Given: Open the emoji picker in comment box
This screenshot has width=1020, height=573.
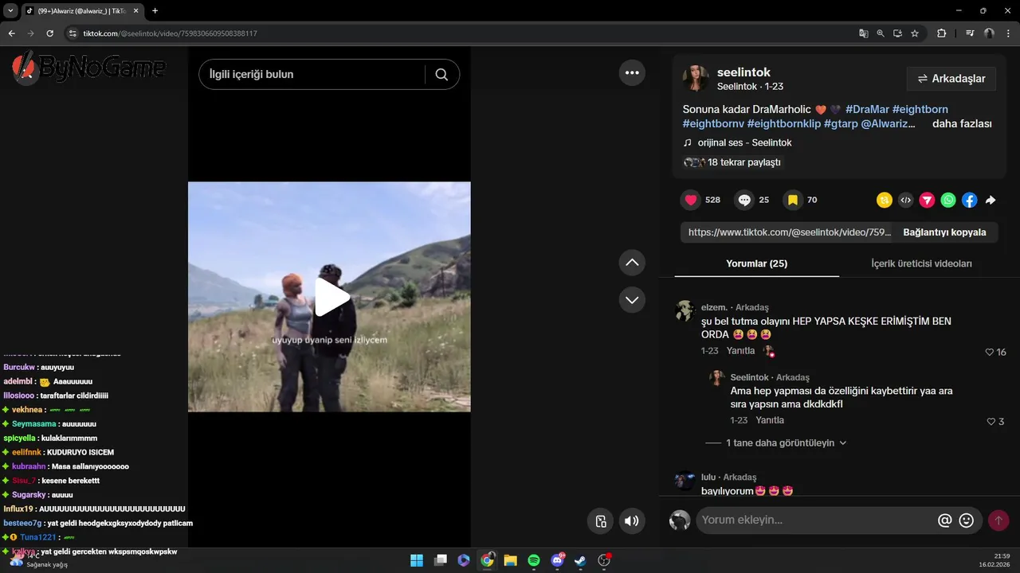Looking at the screenshot, I should coord(967,520).
